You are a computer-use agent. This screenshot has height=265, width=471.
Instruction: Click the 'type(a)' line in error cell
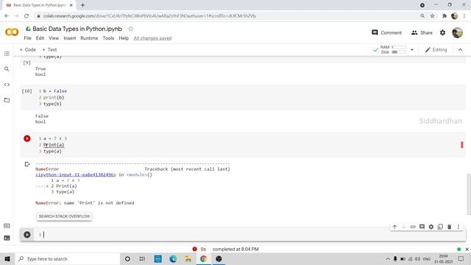click(52, 151)
